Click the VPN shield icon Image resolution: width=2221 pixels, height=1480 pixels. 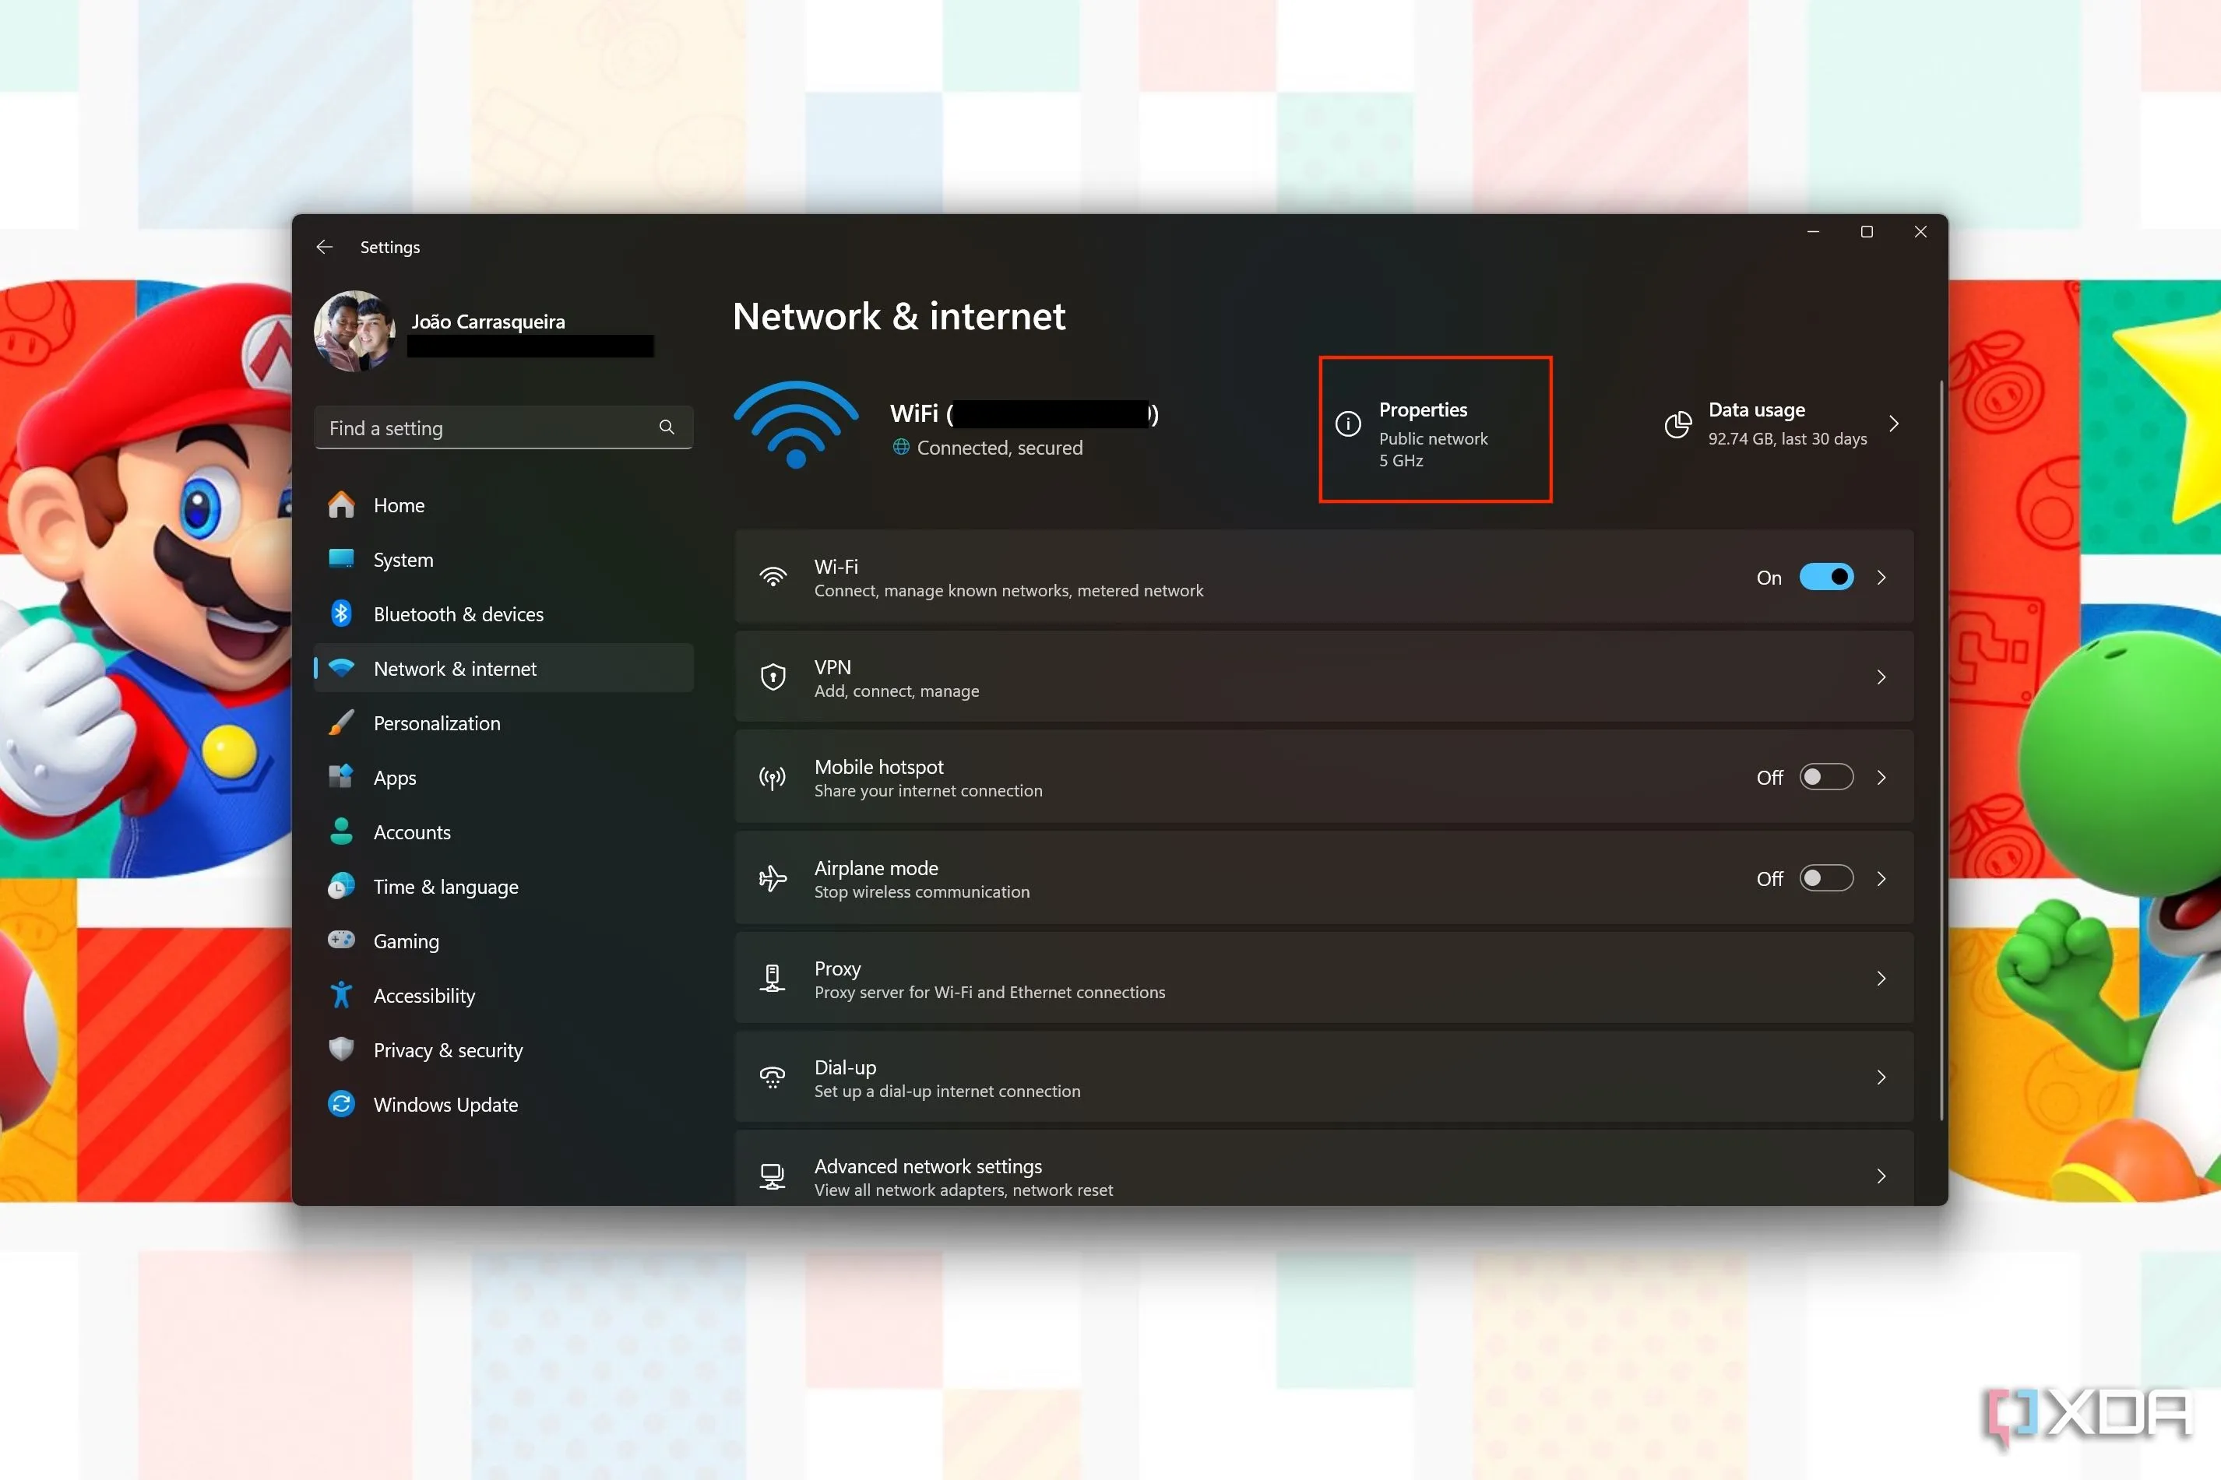(x=773, y=677)
